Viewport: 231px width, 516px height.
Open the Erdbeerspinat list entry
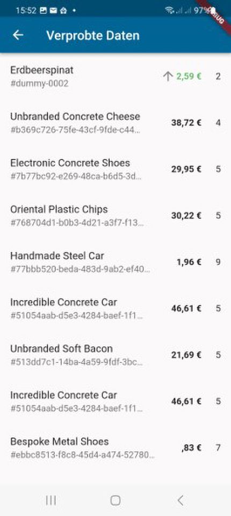point(115,76)
